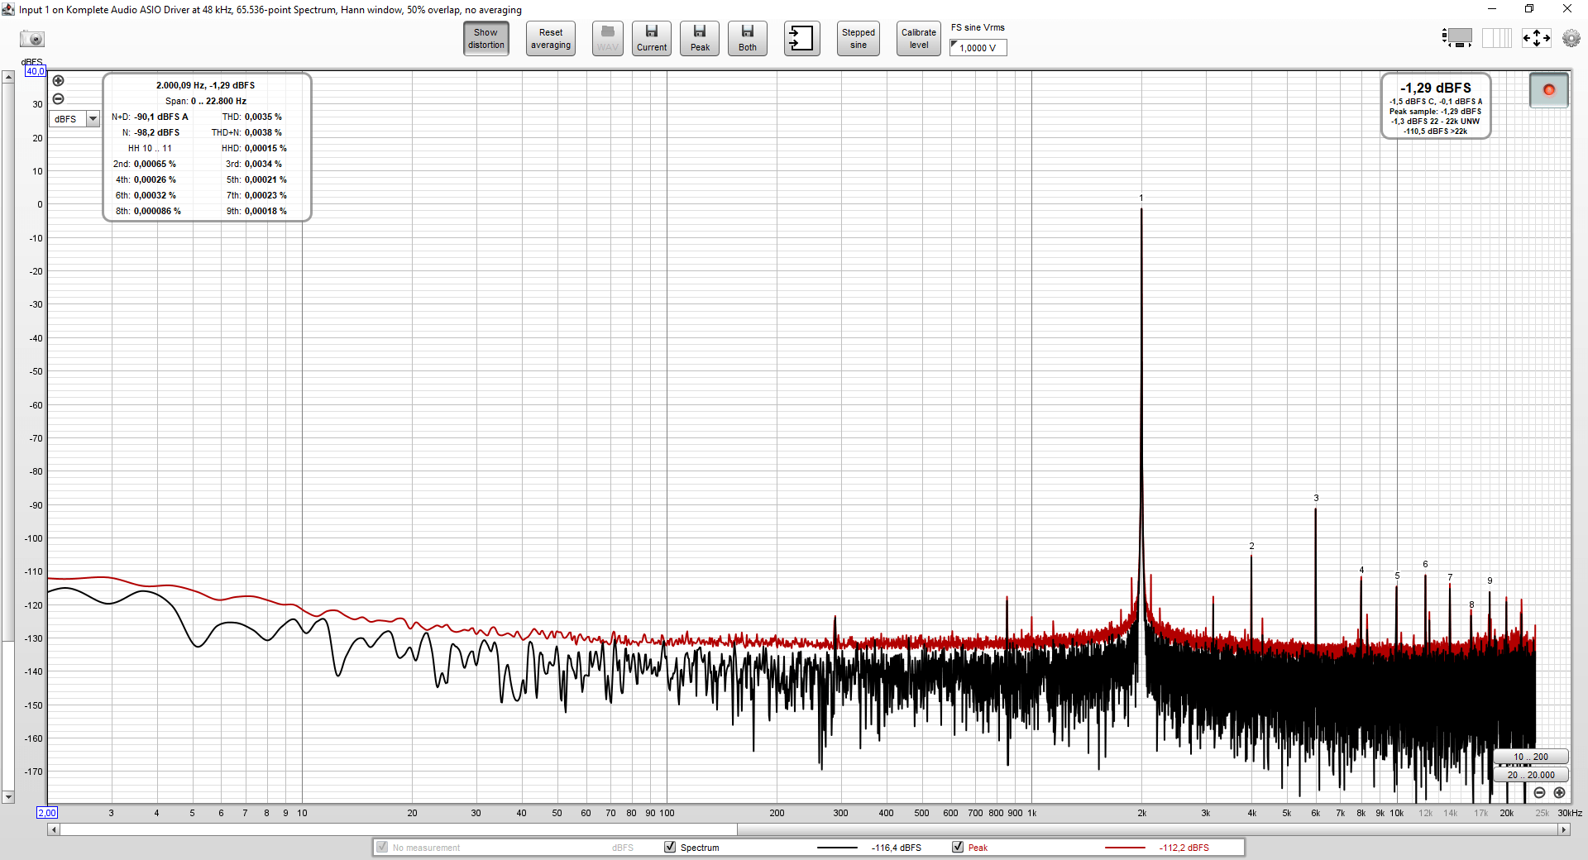Viewport: 1588px width, 860px height.
Task: Click horizontal scrollbar left arrow
Action: [54, 829]
